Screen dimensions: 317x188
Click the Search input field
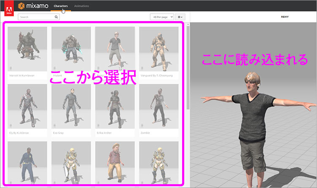[39, 17]
